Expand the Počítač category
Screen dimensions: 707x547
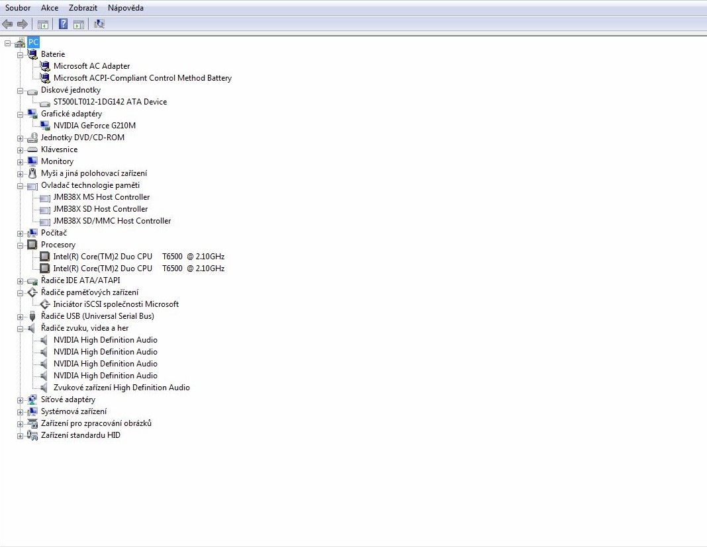pos(21,233)
